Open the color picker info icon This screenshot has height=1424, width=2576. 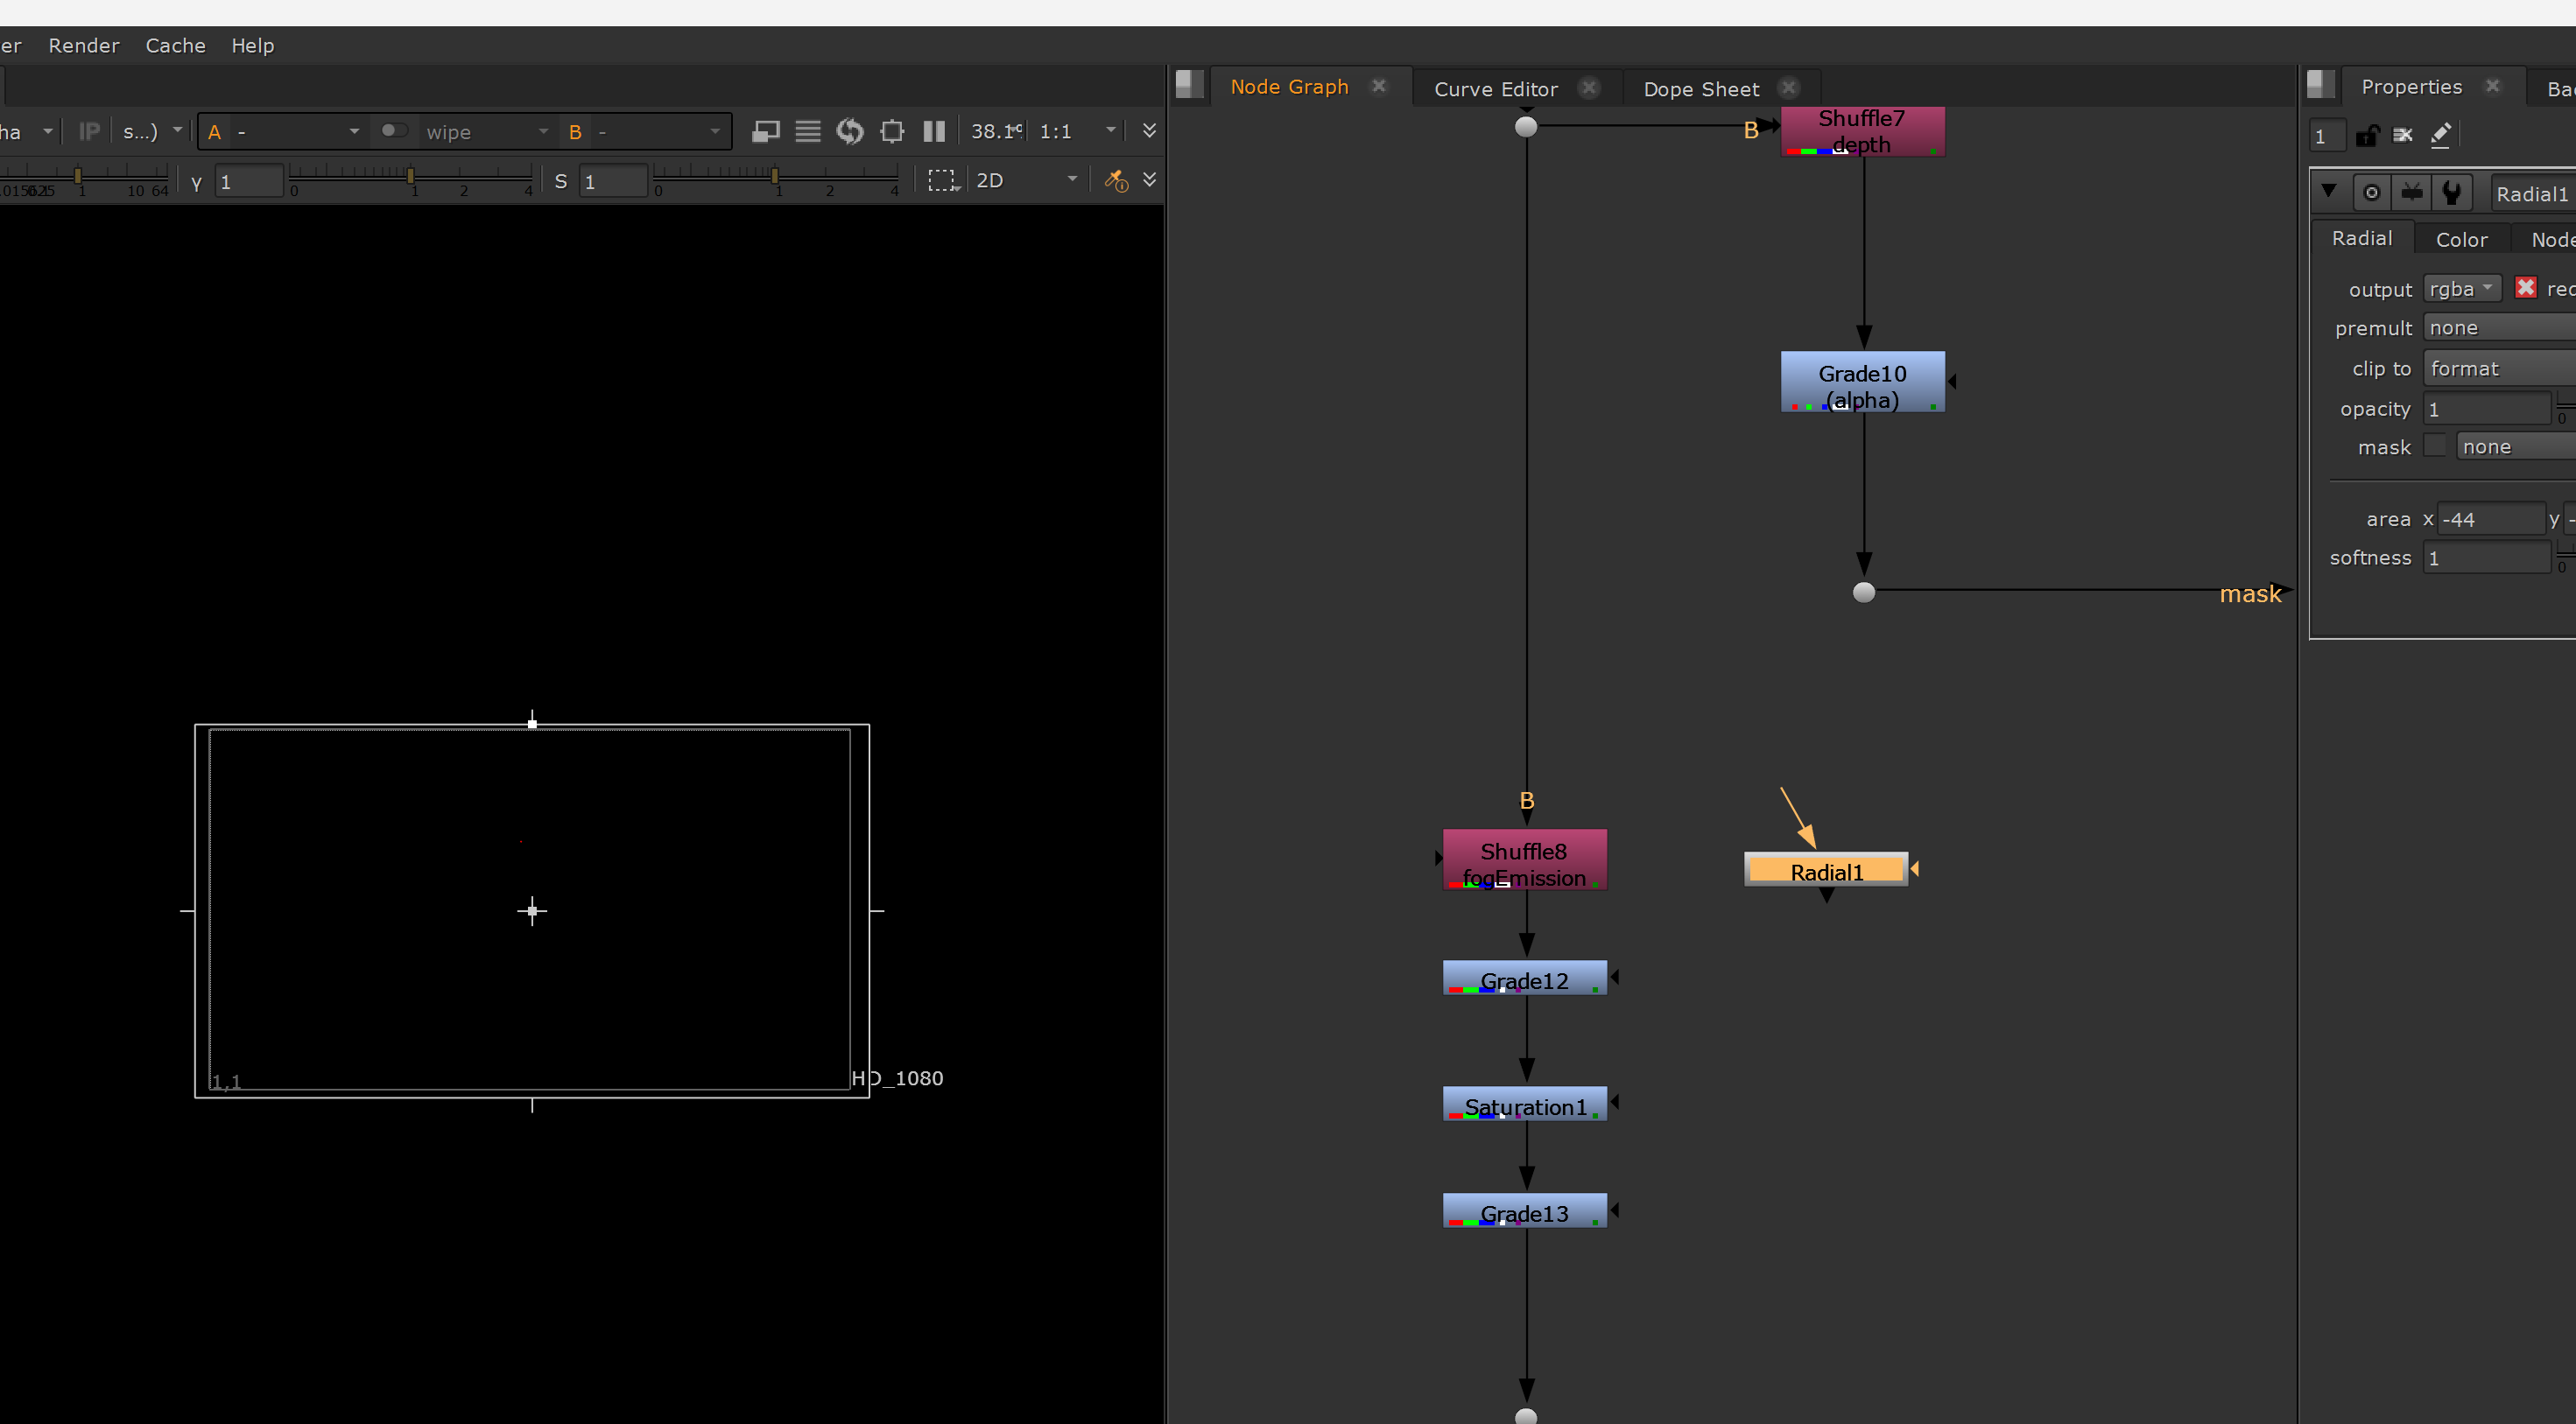pyautogui.click(x=1116, y=180)
